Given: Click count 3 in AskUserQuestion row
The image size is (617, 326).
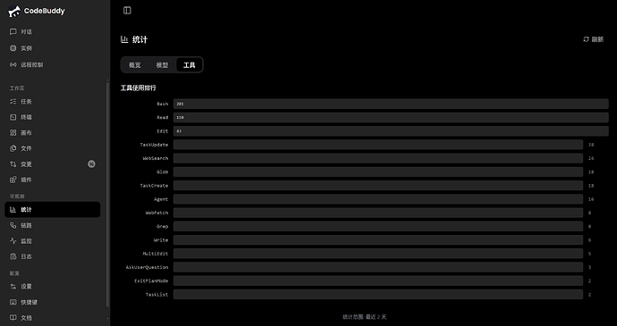Looking at the screenshot, I should (590, 267).
